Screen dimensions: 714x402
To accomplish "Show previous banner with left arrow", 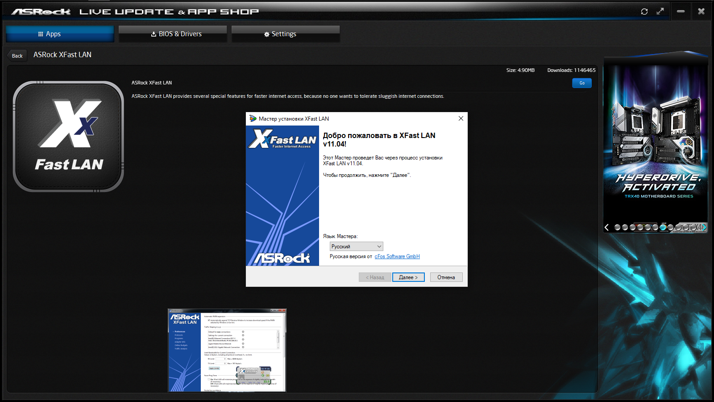I will 607,227.
